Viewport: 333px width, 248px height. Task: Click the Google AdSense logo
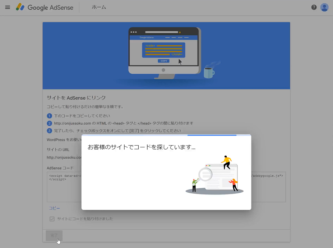45,8
